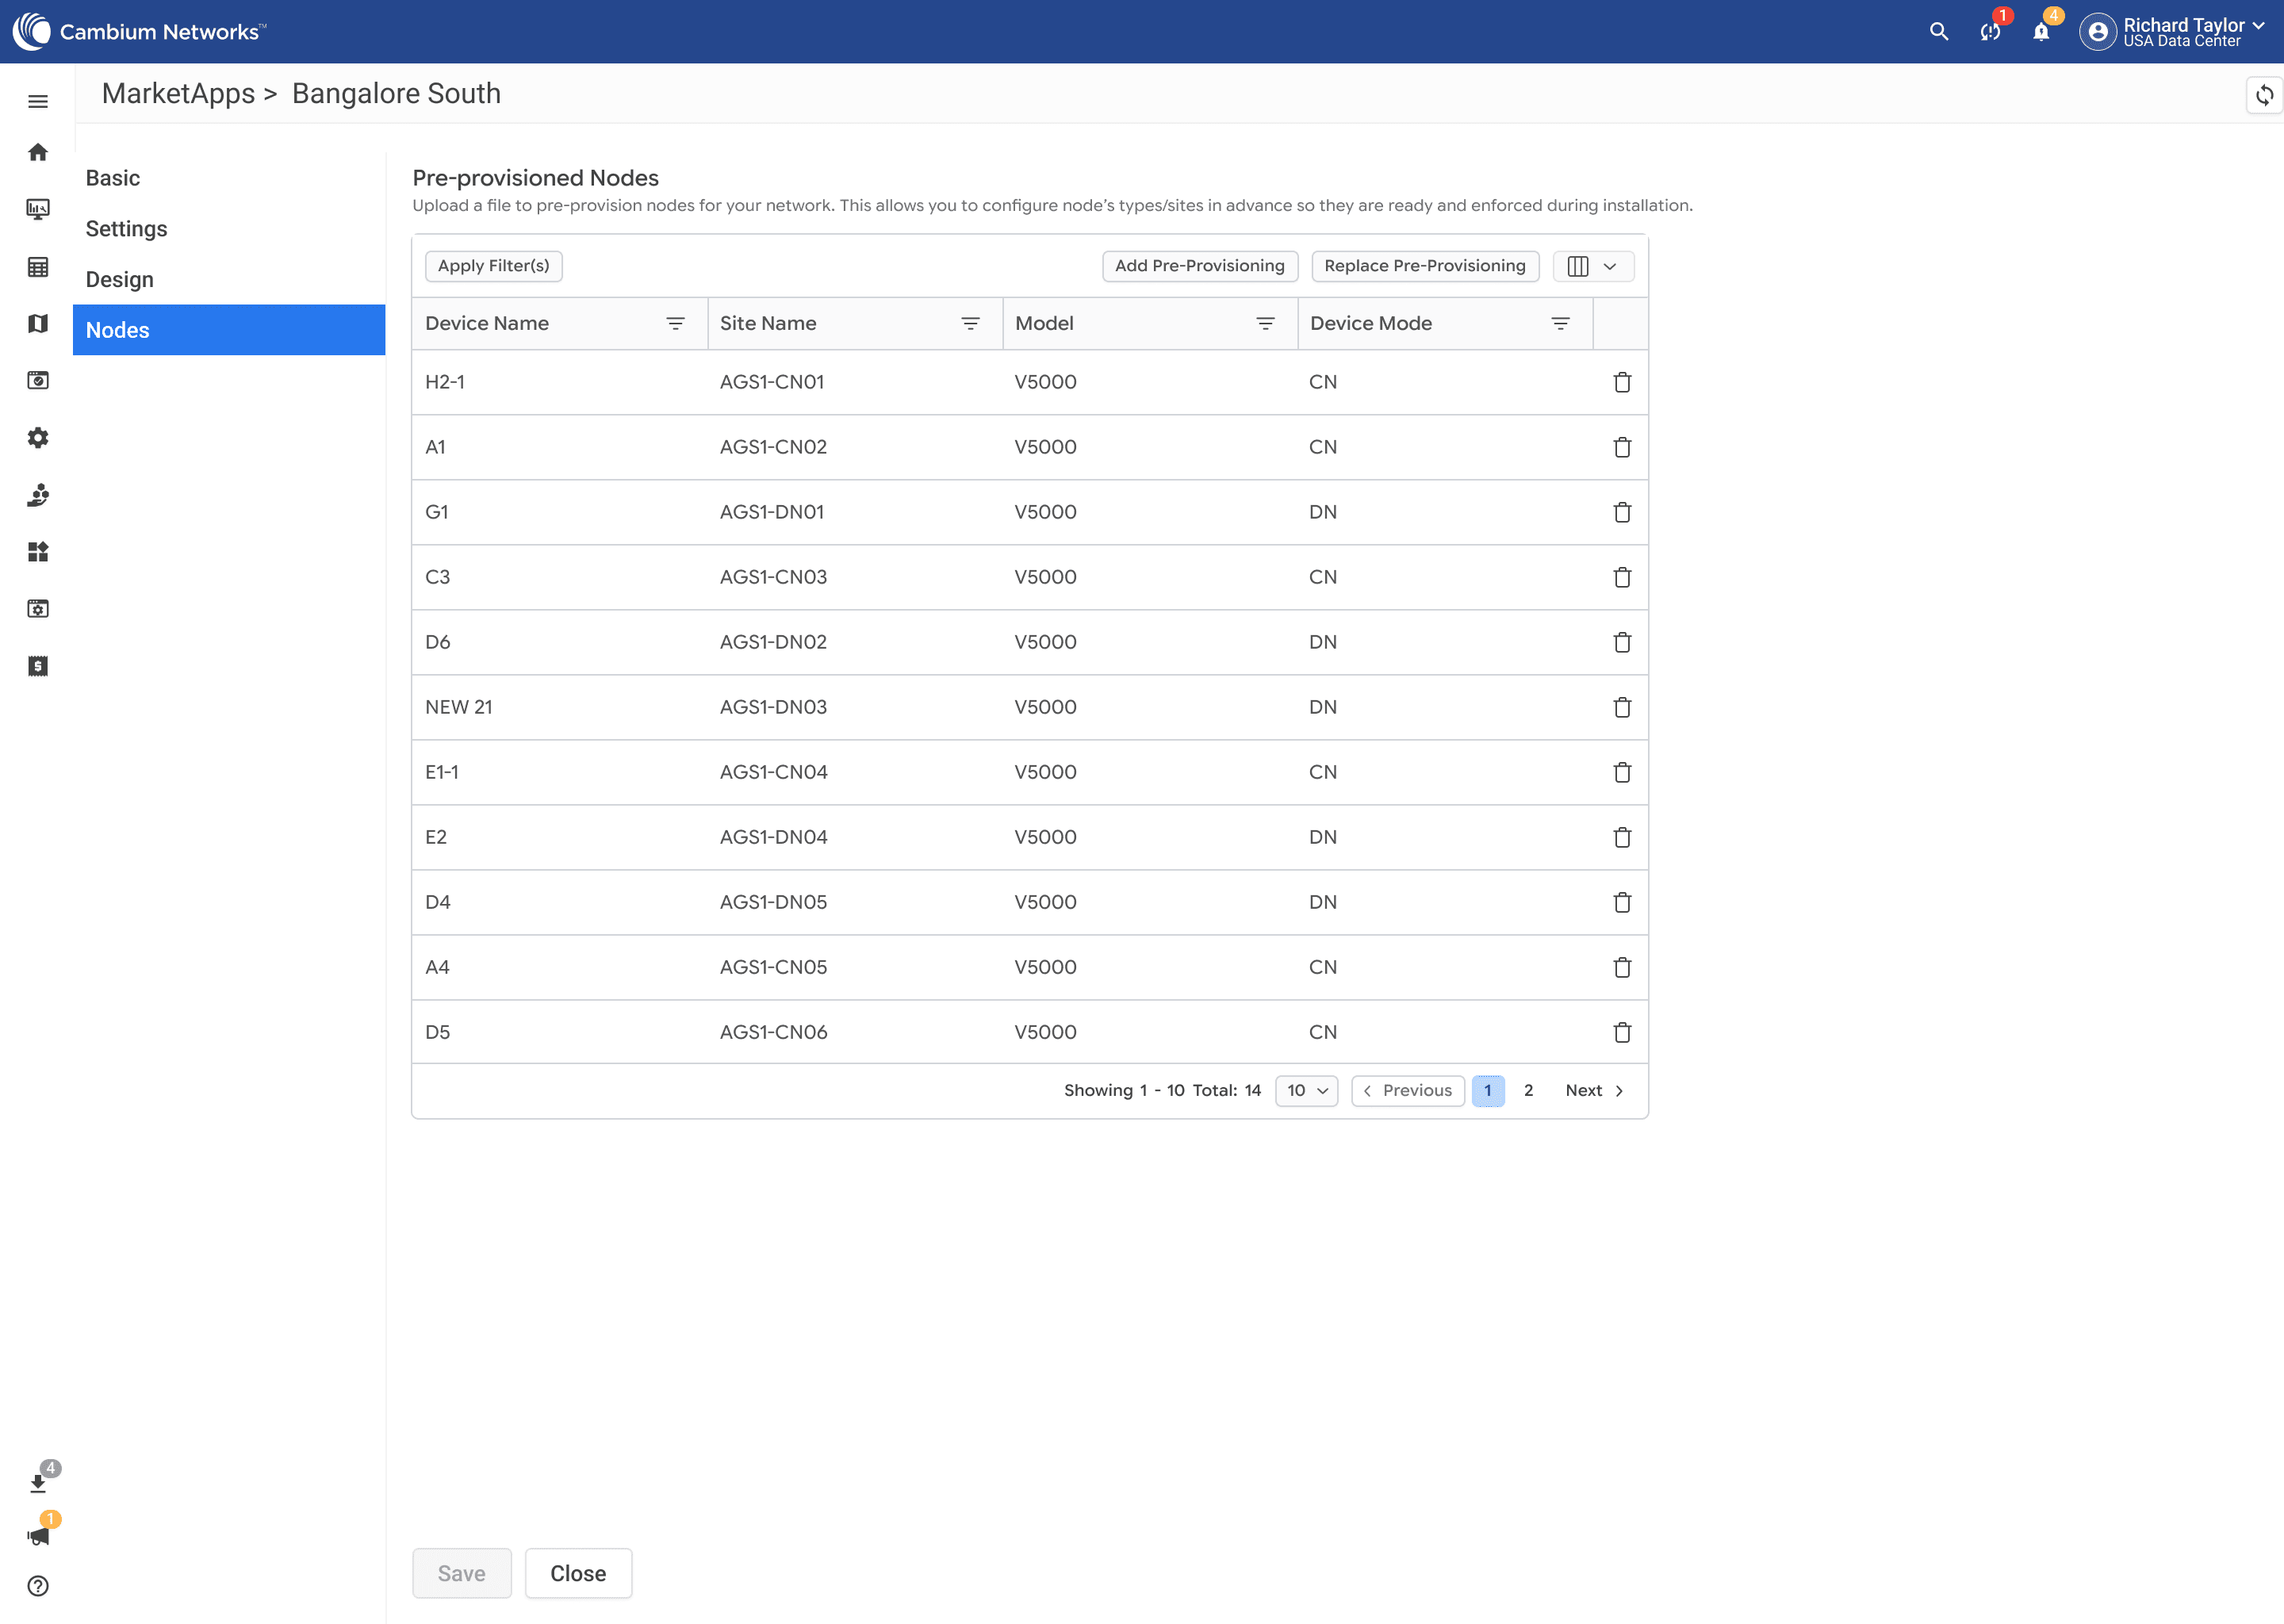
Task: Open the downloads icon with badge 4
Action: (x=38, y=1482)
